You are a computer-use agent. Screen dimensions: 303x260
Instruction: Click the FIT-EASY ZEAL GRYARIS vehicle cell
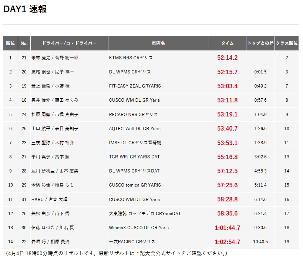[135, 86]
